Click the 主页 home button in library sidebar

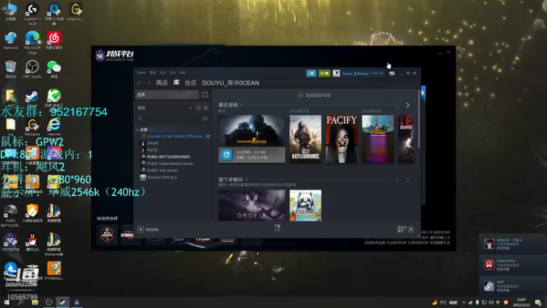167,94
